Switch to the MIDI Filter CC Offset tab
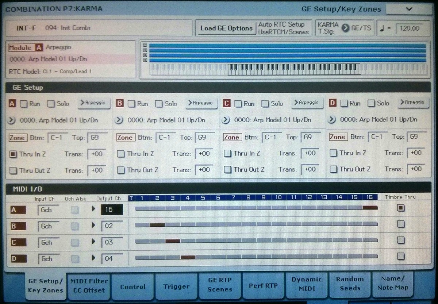Screen dimensions: 438x304 click(x=89, y=286)
